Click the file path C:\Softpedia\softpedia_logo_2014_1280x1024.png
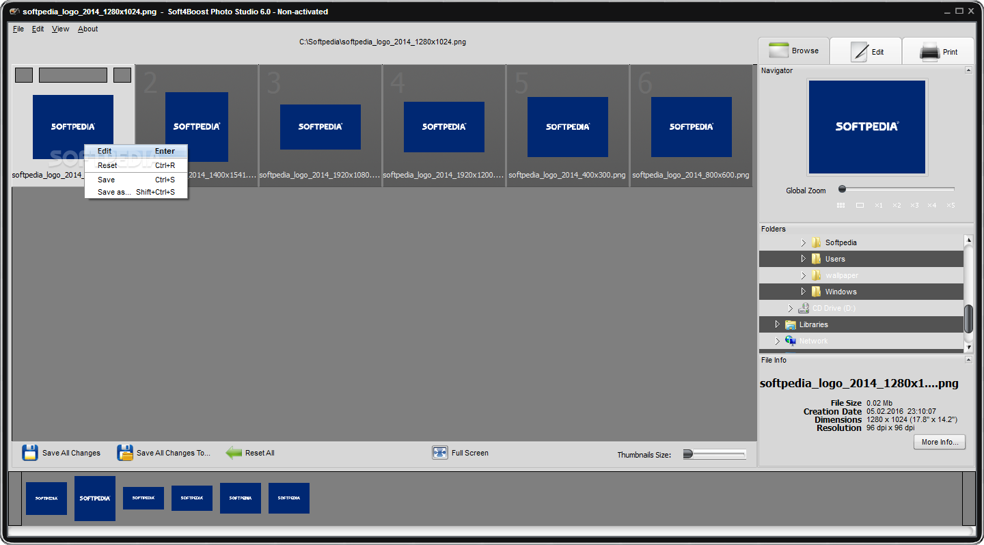This screenshot has height=545, width=984. 383,42
